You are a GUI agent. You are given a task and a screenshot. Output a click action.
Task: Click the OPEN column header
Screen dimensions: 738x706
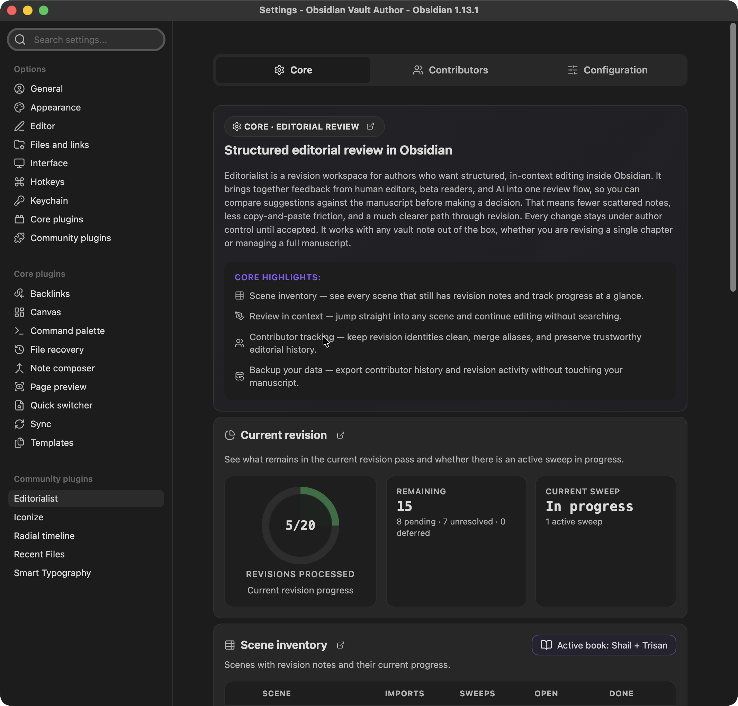[x=546, y=694]
